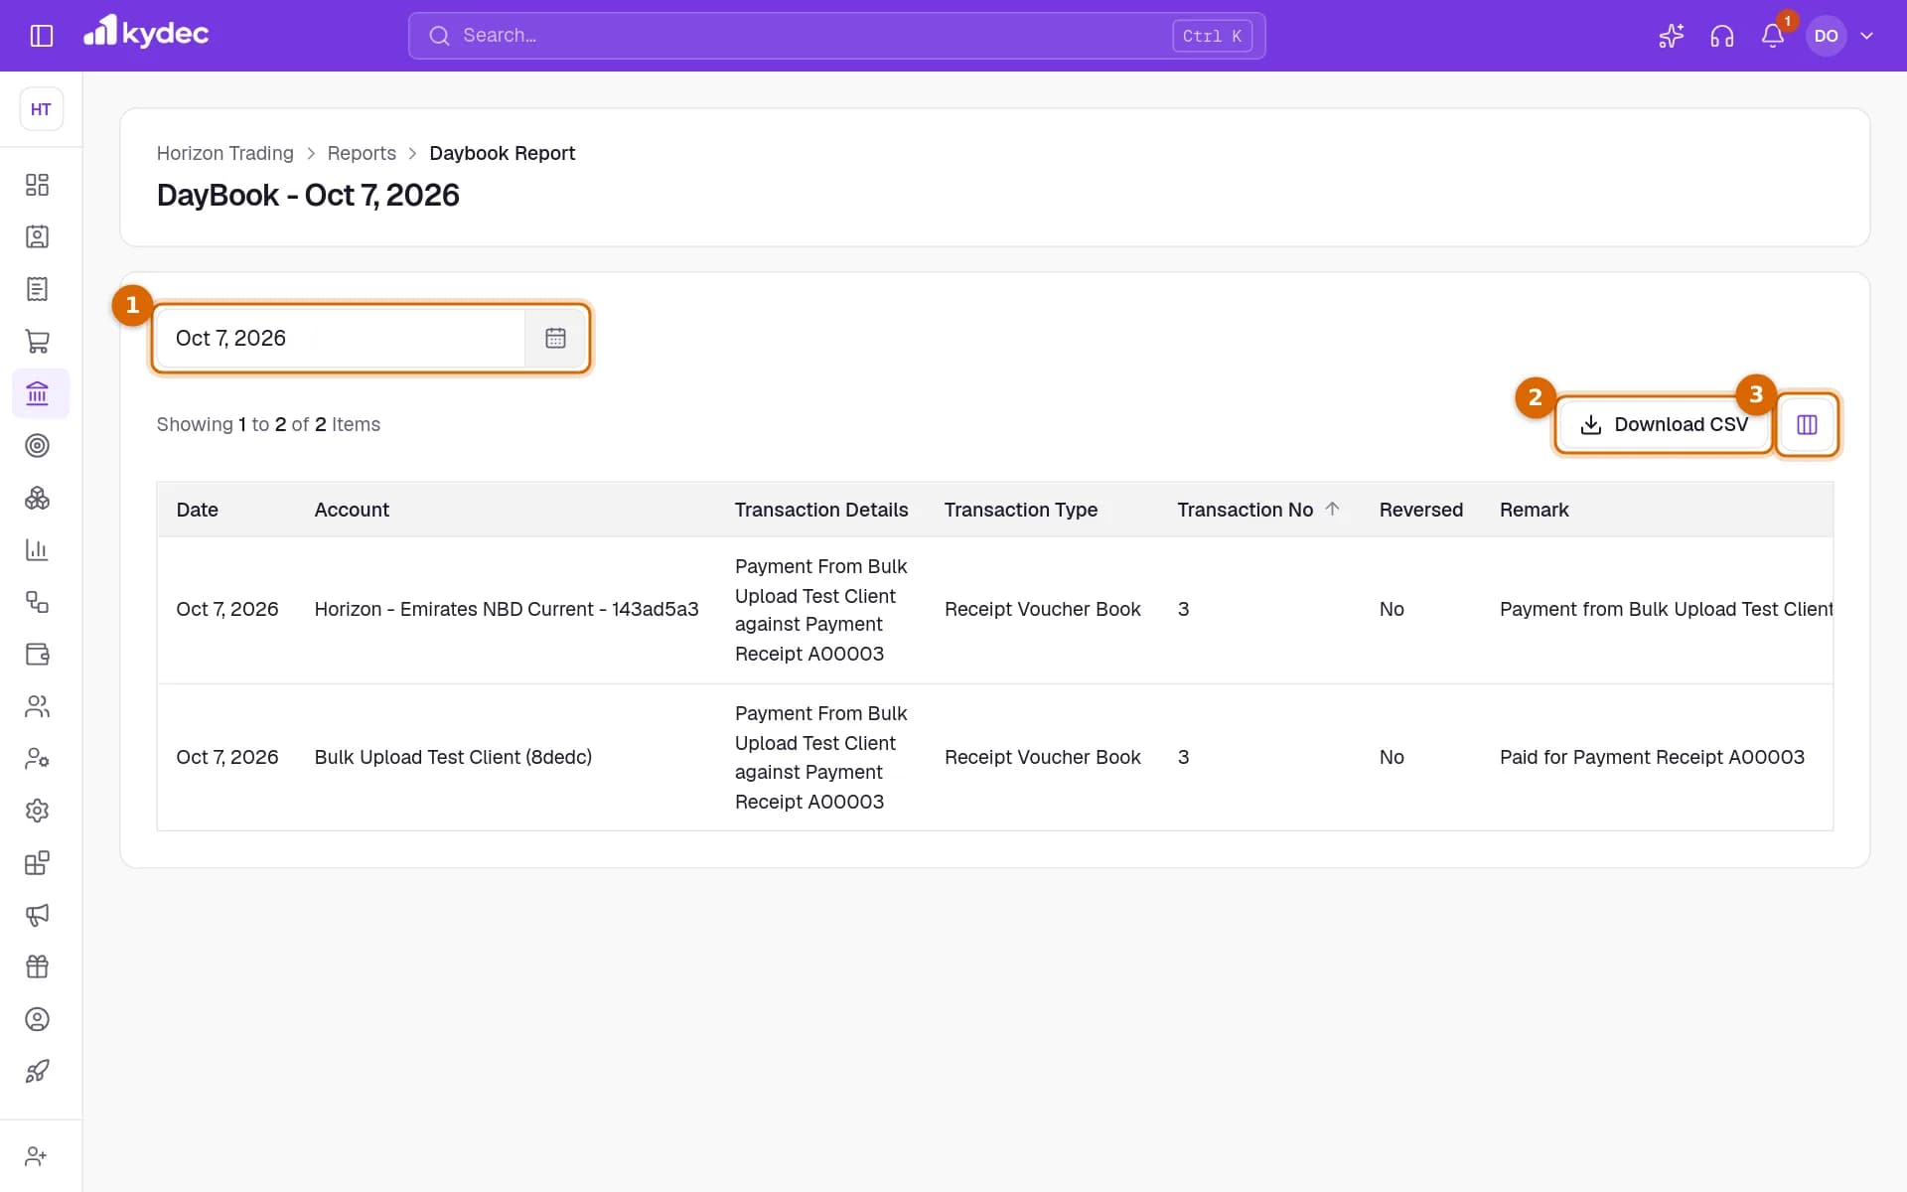Open the dashboard grid icon in sidebar
The image size is (1907, 1192).
(x=37, y=185)
